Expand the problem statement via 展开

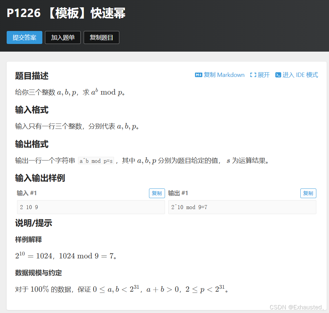point(264,75)
